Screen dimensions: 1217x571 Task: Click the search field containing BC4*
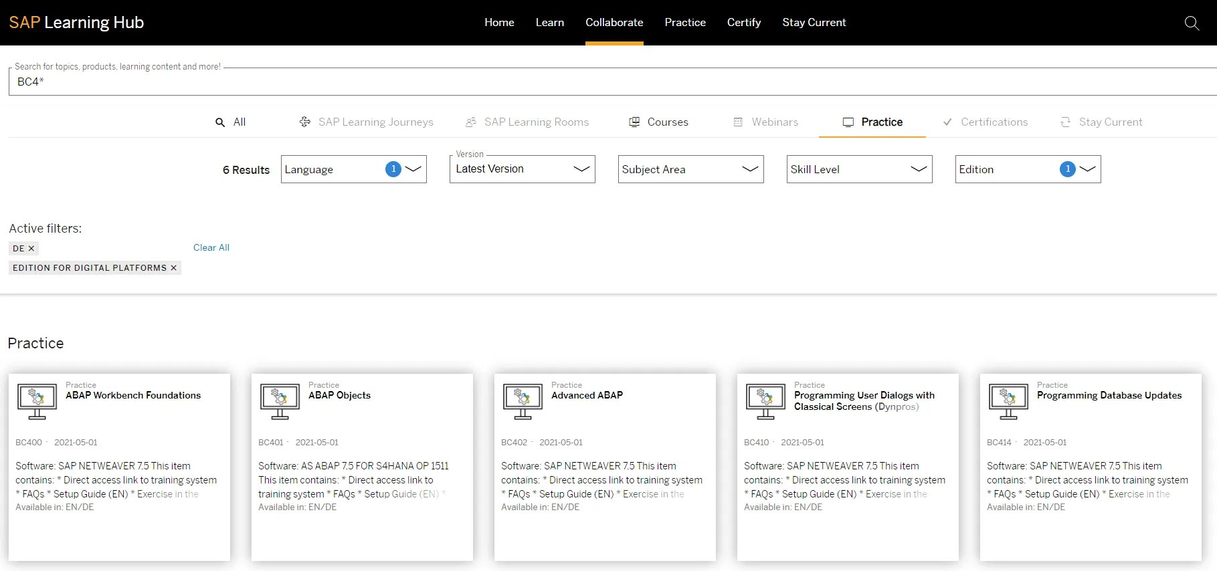coord(602,82)
